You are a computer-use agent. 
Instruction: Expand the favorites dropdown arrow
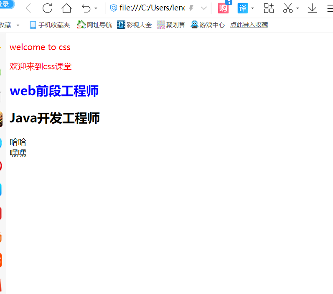[18, 25]
